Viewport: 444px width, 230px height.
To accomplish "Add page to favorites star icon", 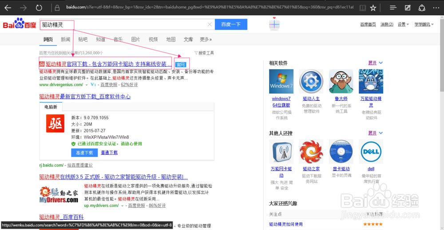I will tap(373, 8).
